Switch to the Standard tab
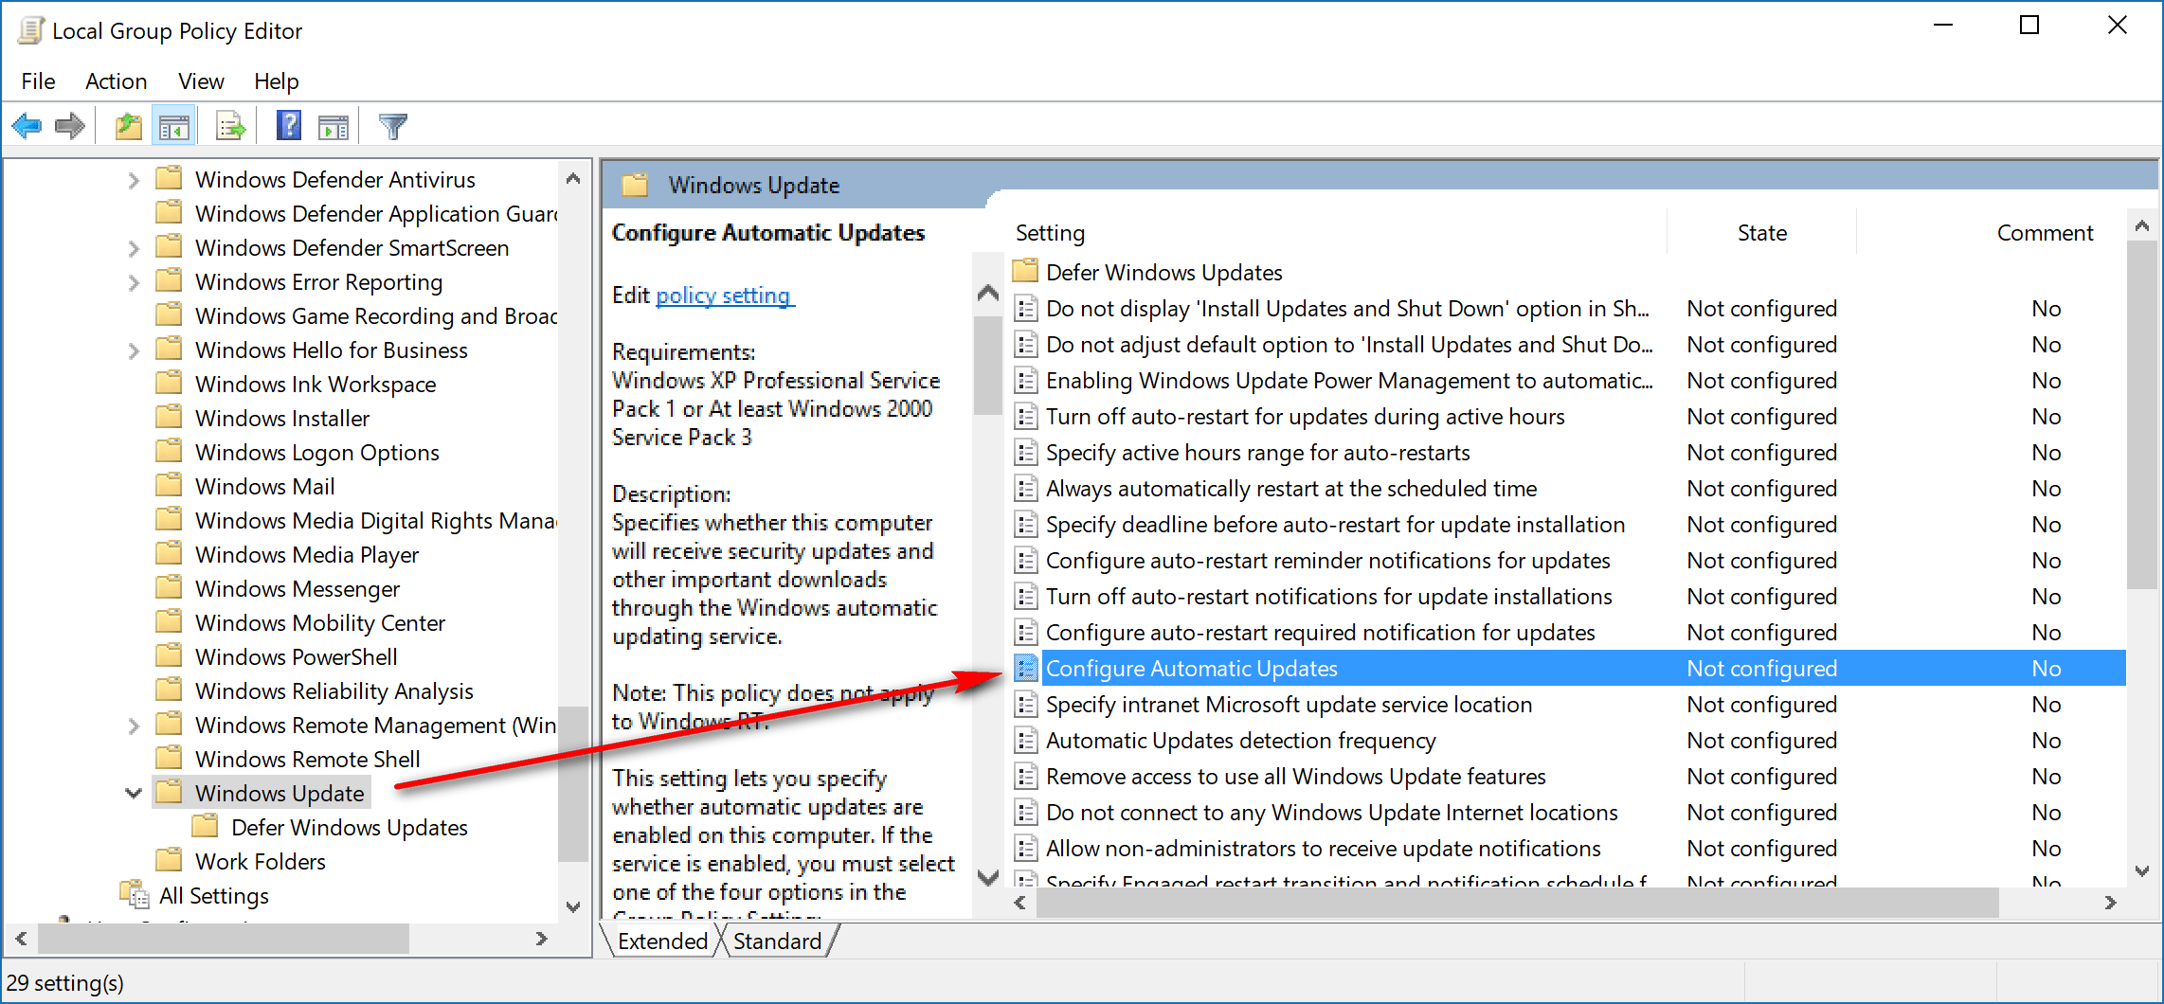Screen dimensions: 2164x1004 point(777,941)
